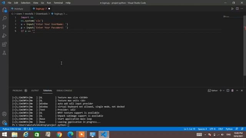Click the mostafa breadcrumb segment
The height and width of the screenshot is (138, 246).
pos(29,14)
